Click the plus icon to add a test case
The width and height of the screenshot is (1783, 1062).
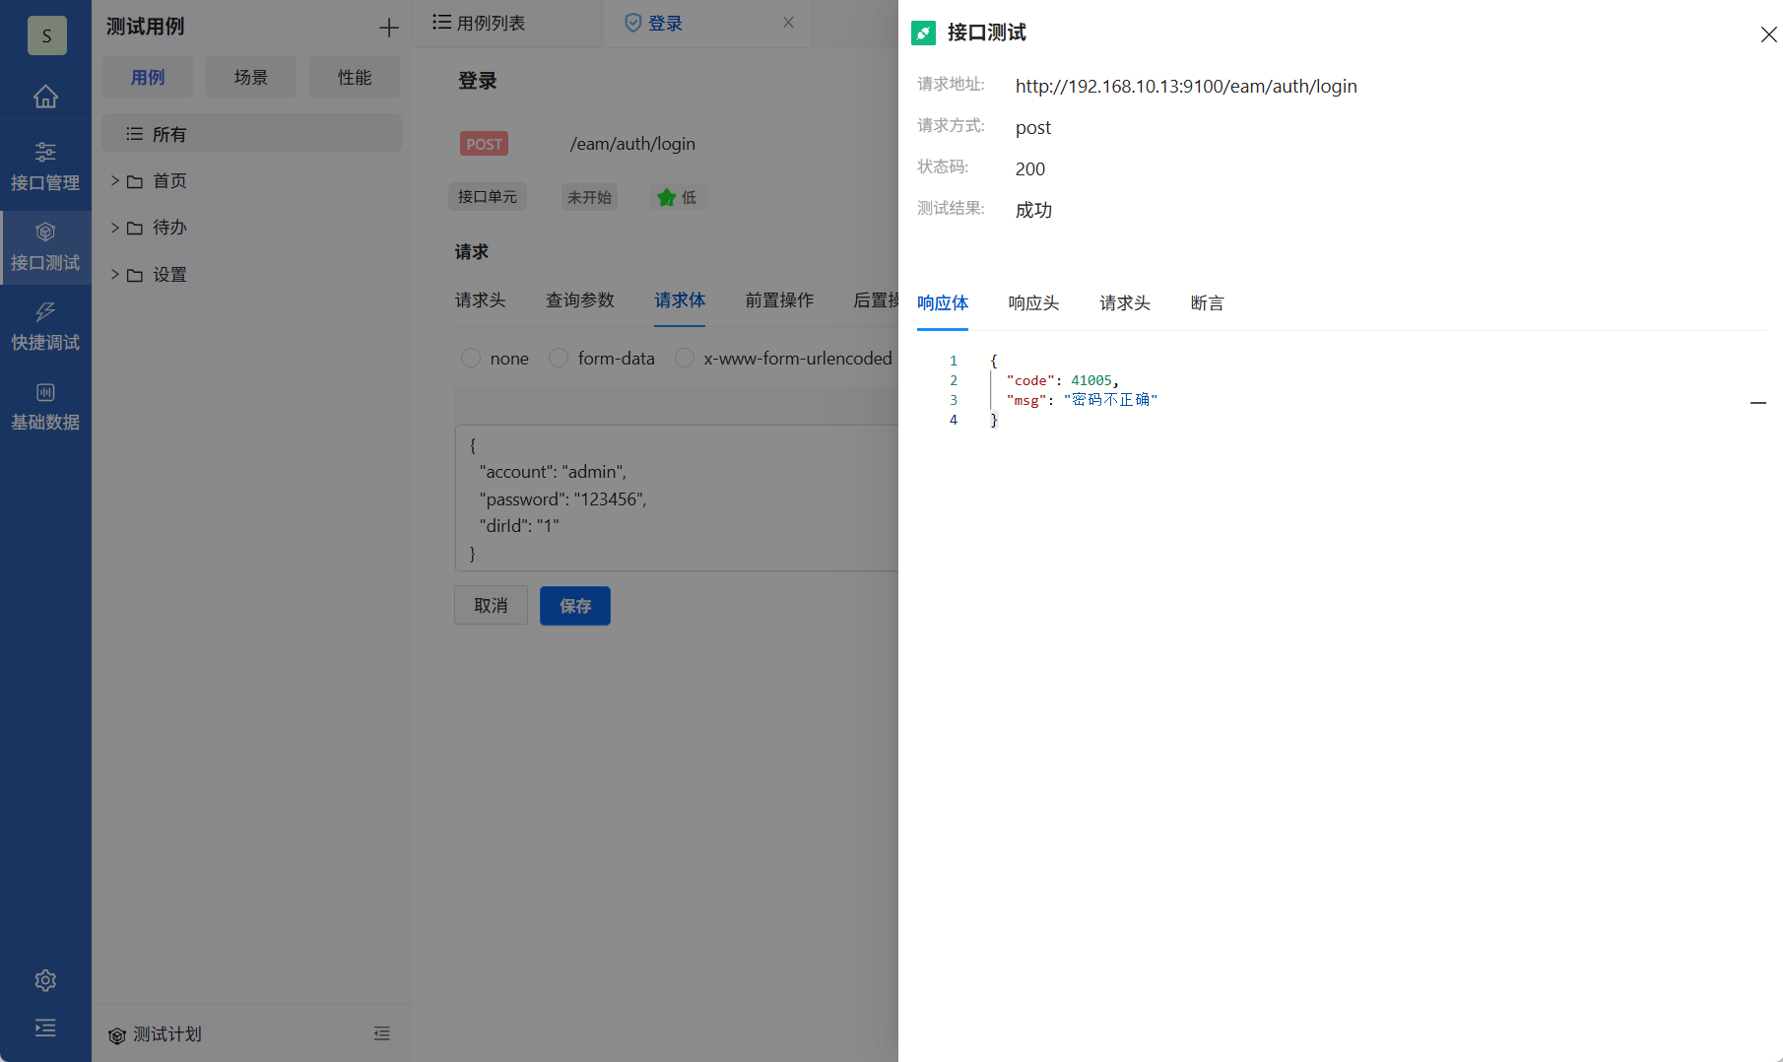click(x=389, y=27)
